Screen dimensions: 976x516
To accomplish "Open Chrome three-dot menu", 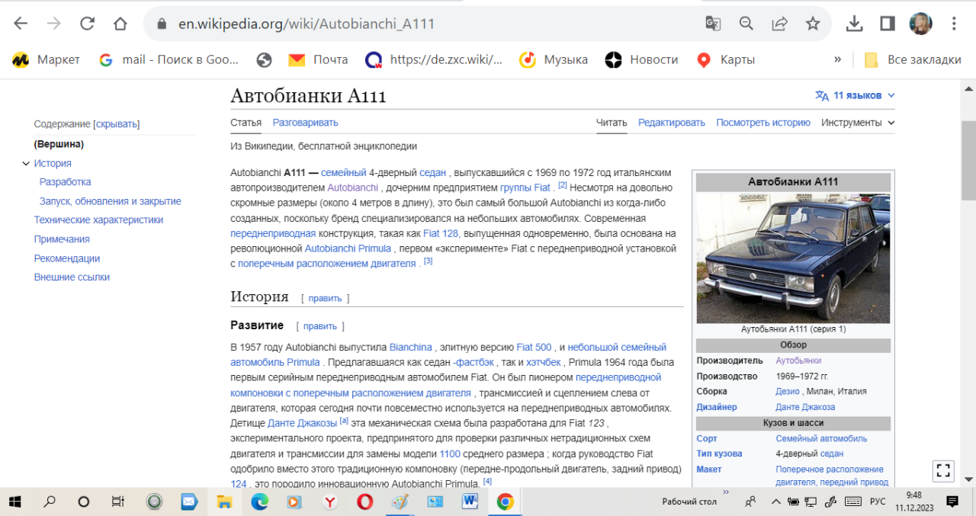I will (x=954, y=24).
